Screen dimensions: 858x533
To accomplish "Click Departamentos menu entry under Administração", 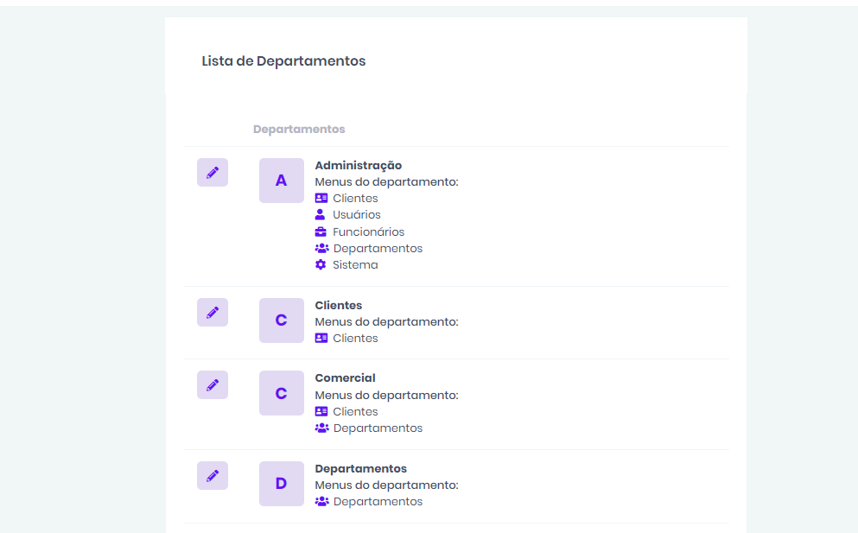I will pyautogui.click(x=378, y=248).
